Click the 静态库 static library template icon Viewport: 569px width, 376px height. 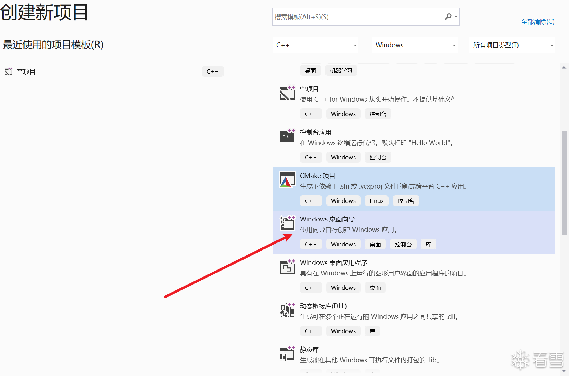tap(287, 354)
